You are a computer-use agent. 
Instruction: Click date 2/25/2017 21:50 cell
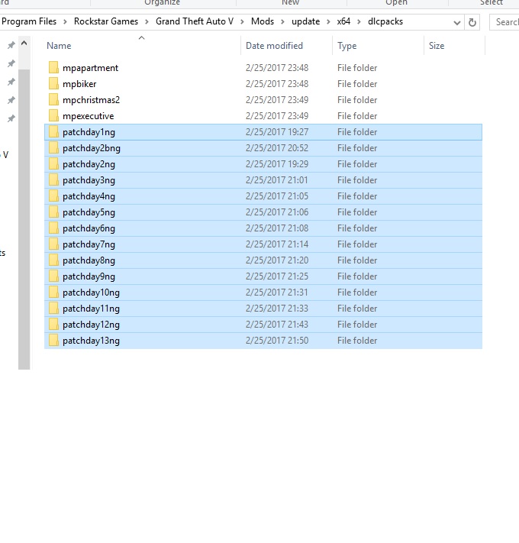coord(277,341)
